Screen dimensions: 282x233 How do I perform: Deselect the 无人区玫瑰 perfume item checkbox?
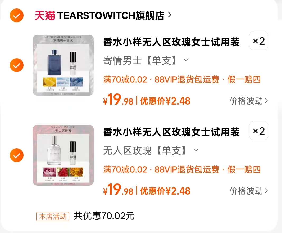[x=17, y=155]
